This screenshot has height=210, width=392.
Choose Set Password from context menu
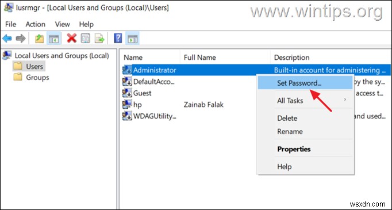pyautogui.click(x=305, y=83)
